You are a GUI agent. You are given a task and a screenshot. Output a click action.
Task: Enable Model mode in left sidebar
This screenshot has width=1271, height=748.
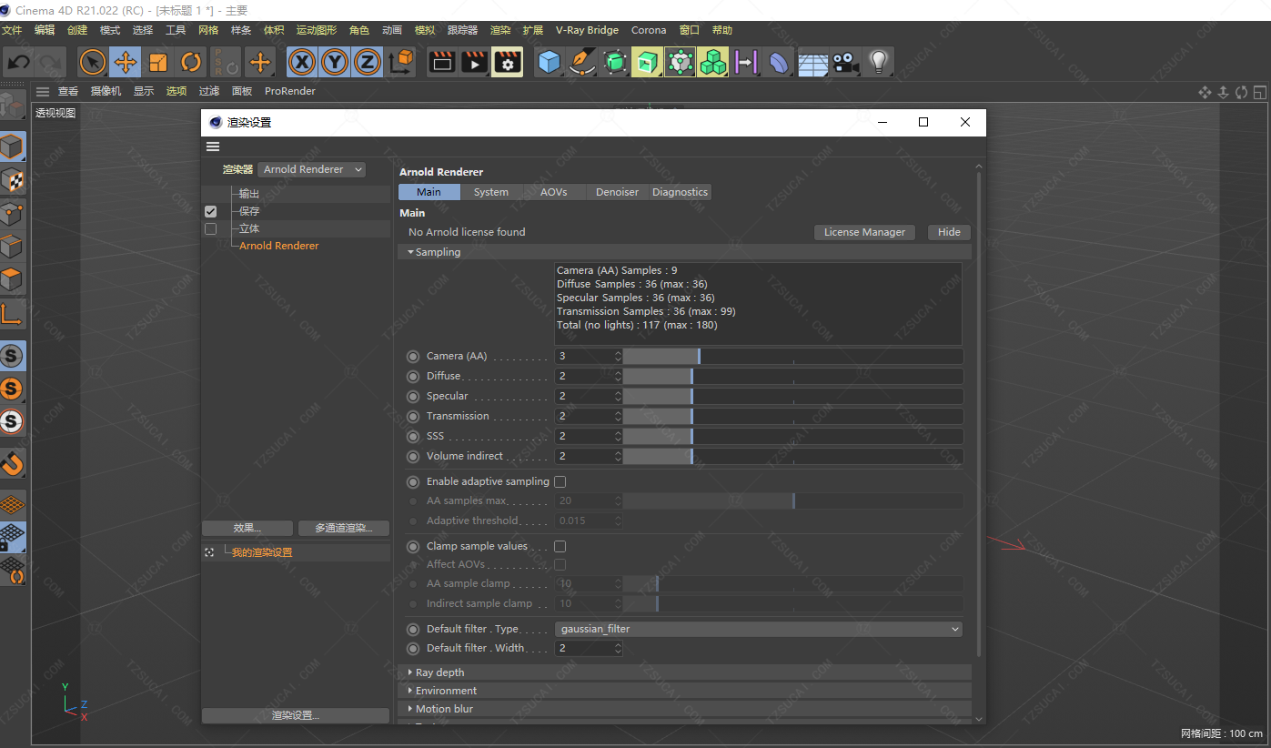click(12, 147)
